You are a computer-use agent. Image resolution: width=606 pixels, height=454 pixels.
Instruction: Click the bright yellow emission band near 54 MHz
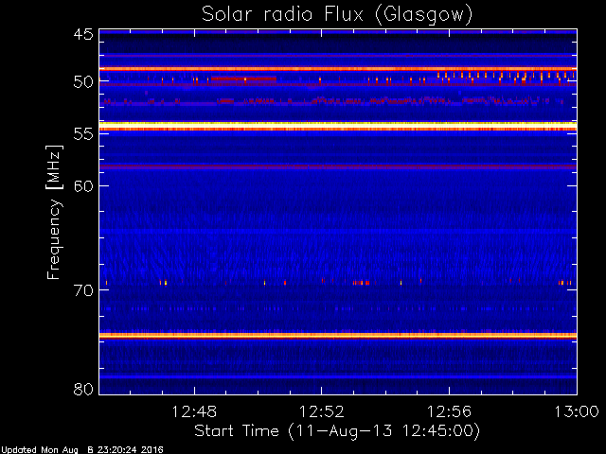coord(338,126)
